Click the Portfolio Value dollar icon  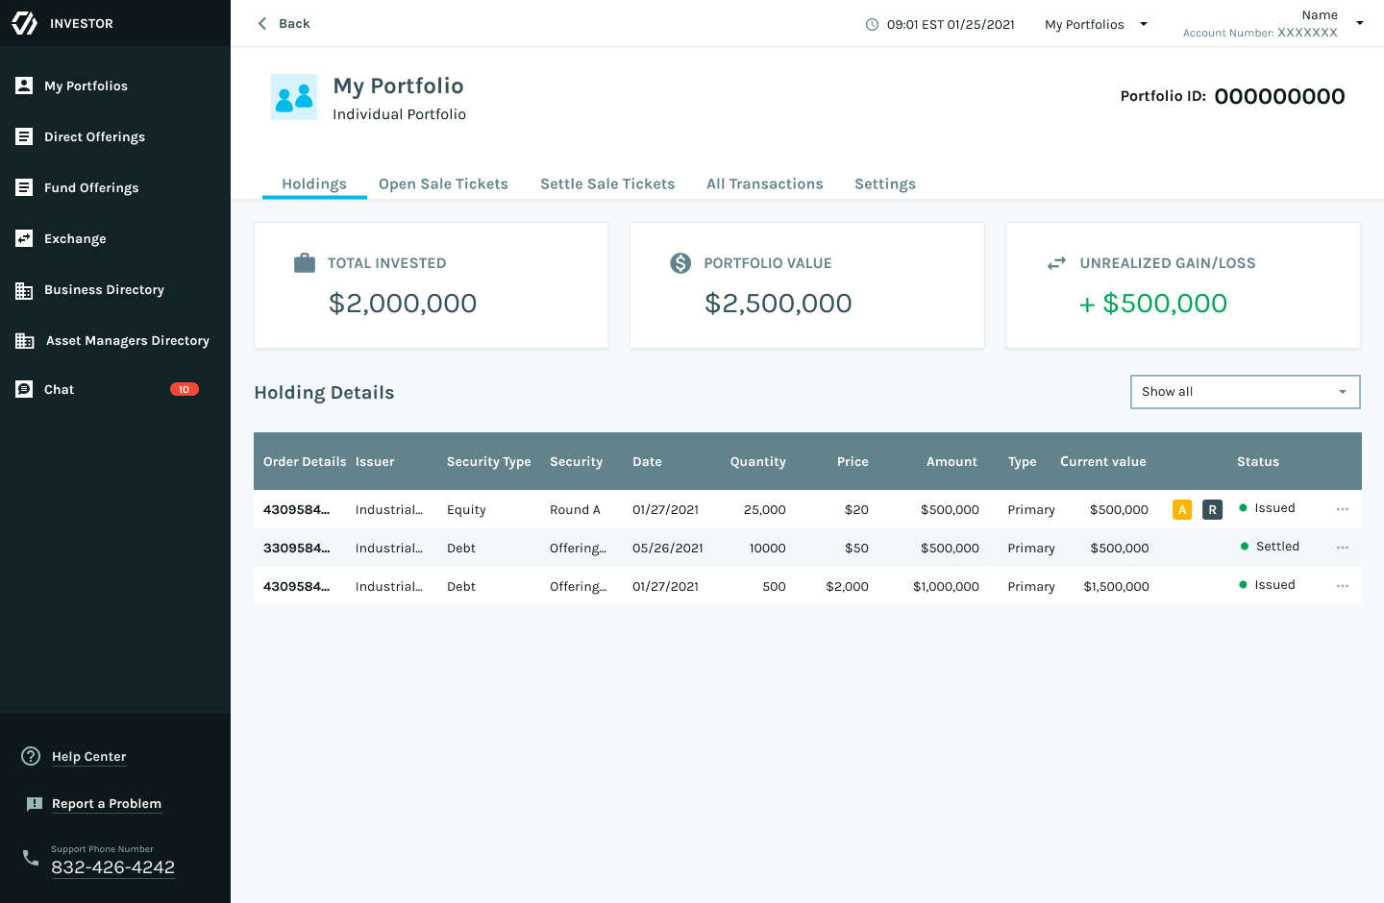tap(680, 262)
